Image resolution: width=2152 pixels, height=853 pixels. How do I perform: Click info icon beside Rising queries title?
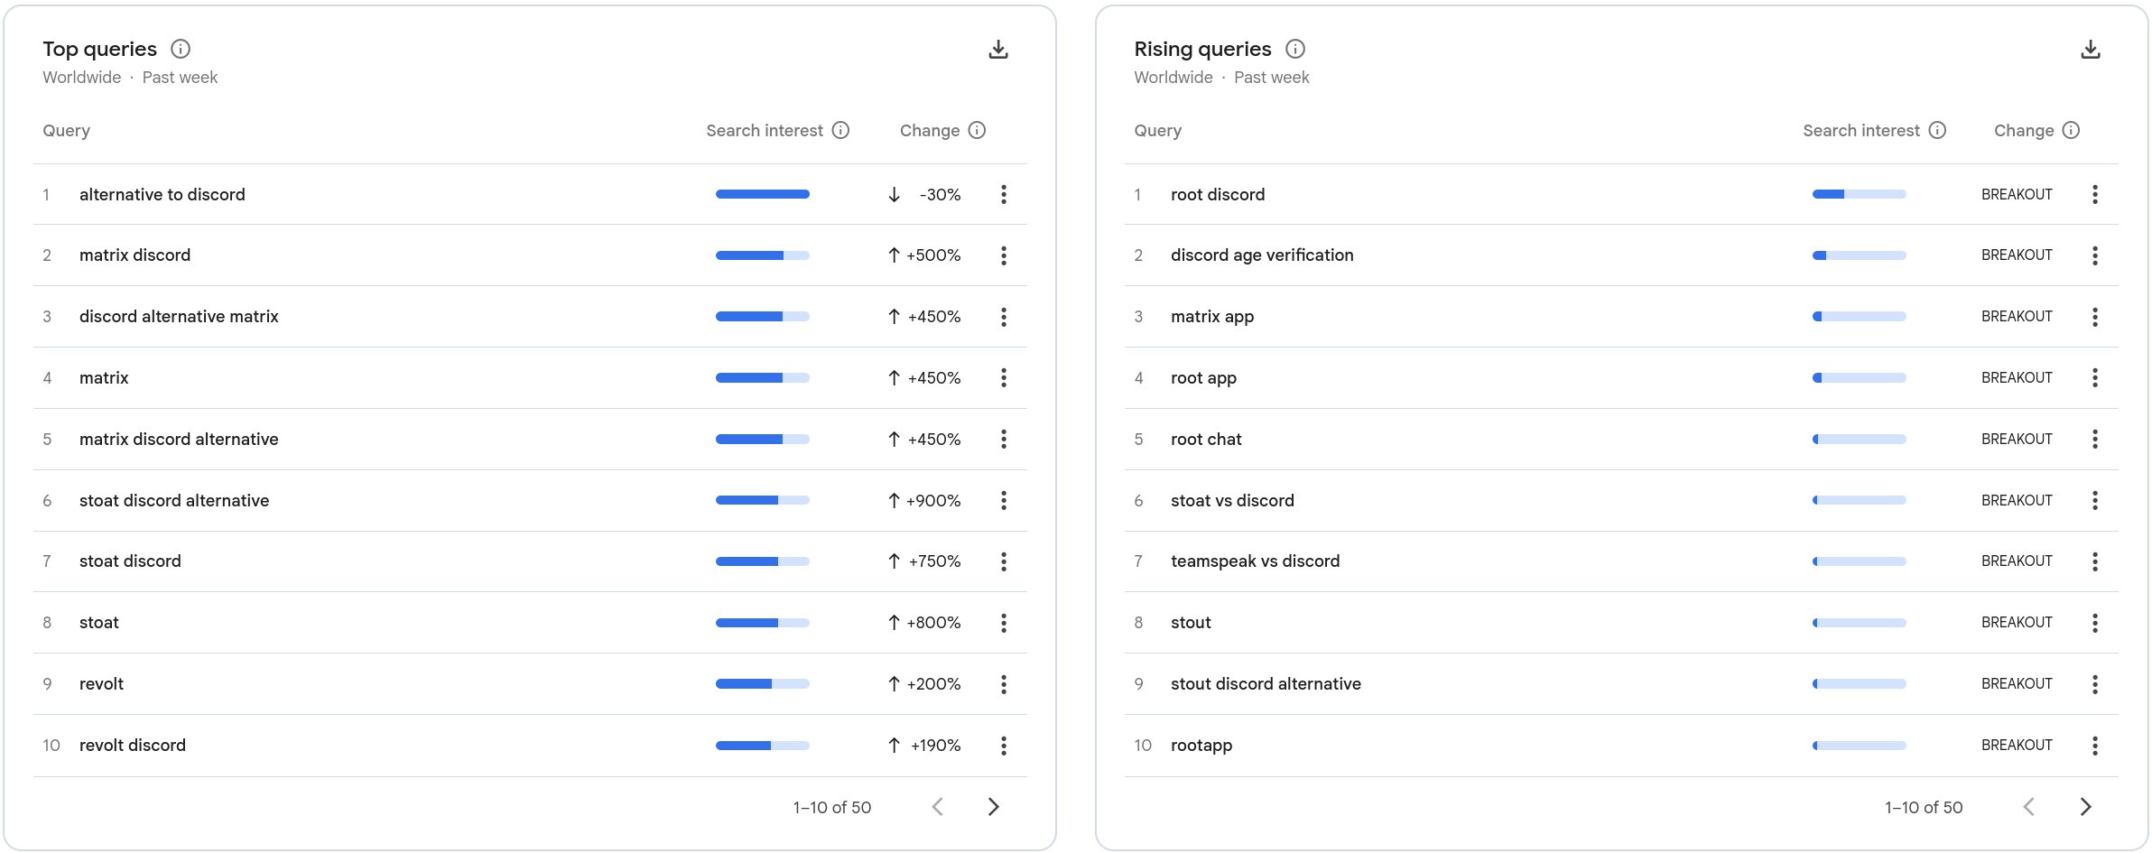(1295, 49)
